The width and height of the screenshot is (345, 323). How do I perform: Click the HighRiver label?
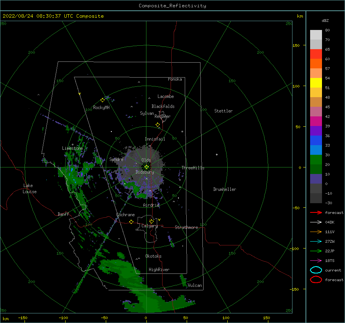point(159,270)
